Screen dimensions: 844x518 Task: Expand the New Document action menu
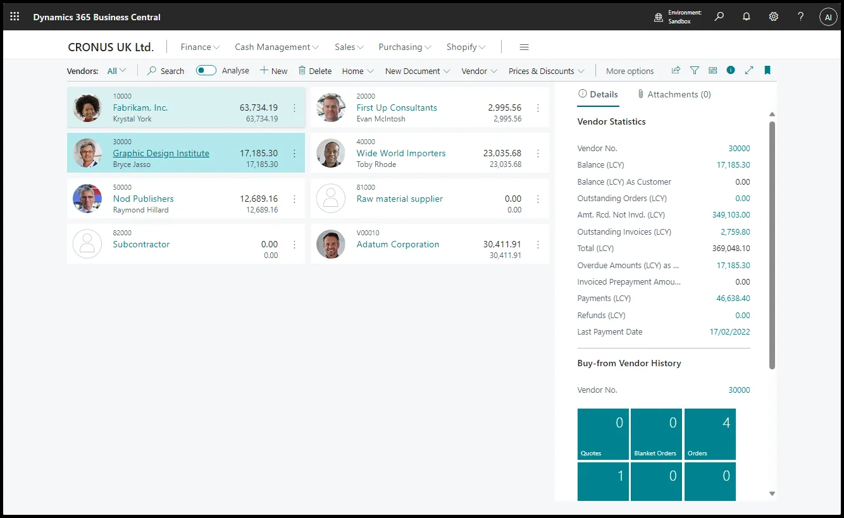coord(418,71)
